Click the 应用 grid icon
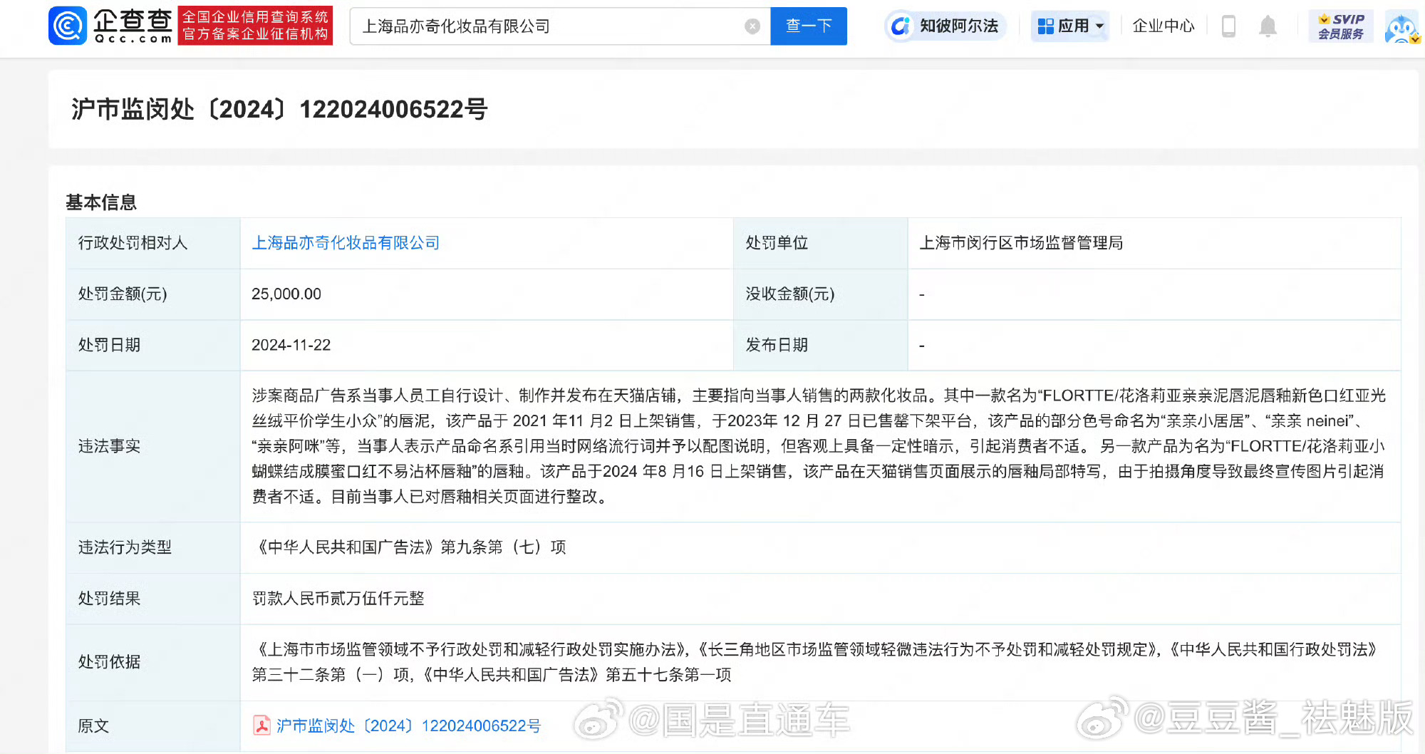This screenshot has height=754, width=1425. pos(1045,26)
